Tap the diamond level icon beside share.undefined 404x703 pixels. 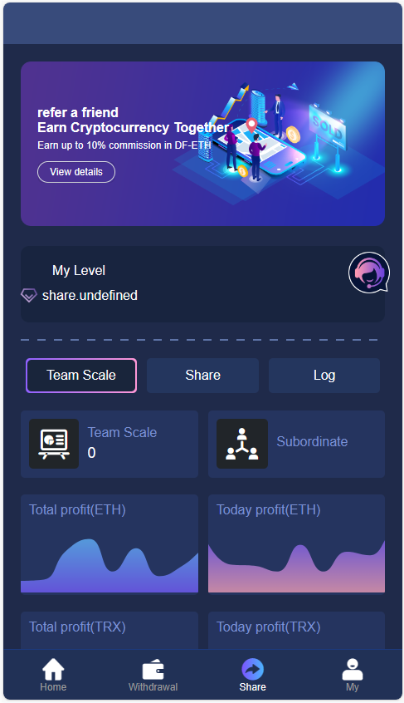coord(29,296)
